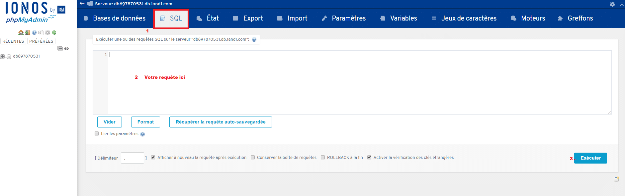This screenshot has width=625, height=196.
Task: Click Récupérer la requête auto-sauvegardée
Action: click(x=221, y=122)
